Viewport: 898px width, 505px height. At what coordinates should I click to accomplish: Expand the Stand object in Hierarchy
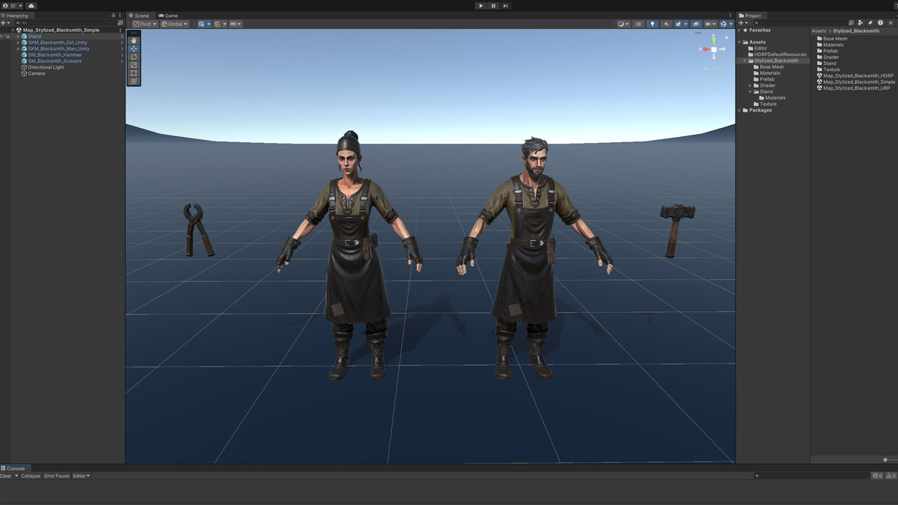pyautogui.click(x=18, y=37)
